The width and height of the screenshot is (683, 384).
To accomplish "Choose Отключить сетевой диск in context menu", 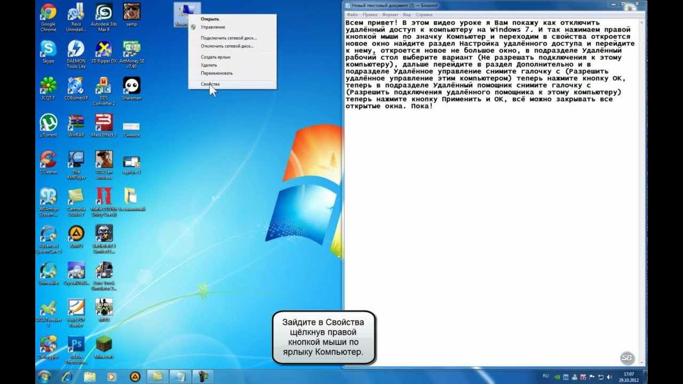I will point(232,46).
